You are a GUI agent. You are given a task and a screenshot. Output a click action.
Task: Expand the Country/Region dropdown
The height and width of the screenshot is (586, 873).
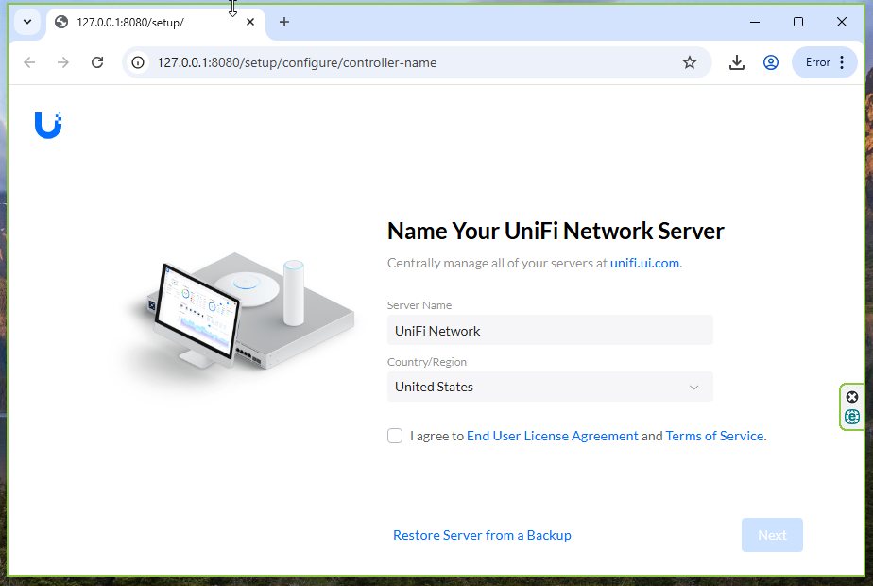coord(550,387)
